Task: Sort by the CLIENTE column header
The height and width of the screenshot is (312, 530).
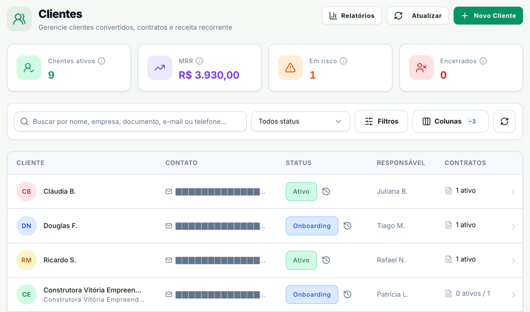Action: point(30,163)
